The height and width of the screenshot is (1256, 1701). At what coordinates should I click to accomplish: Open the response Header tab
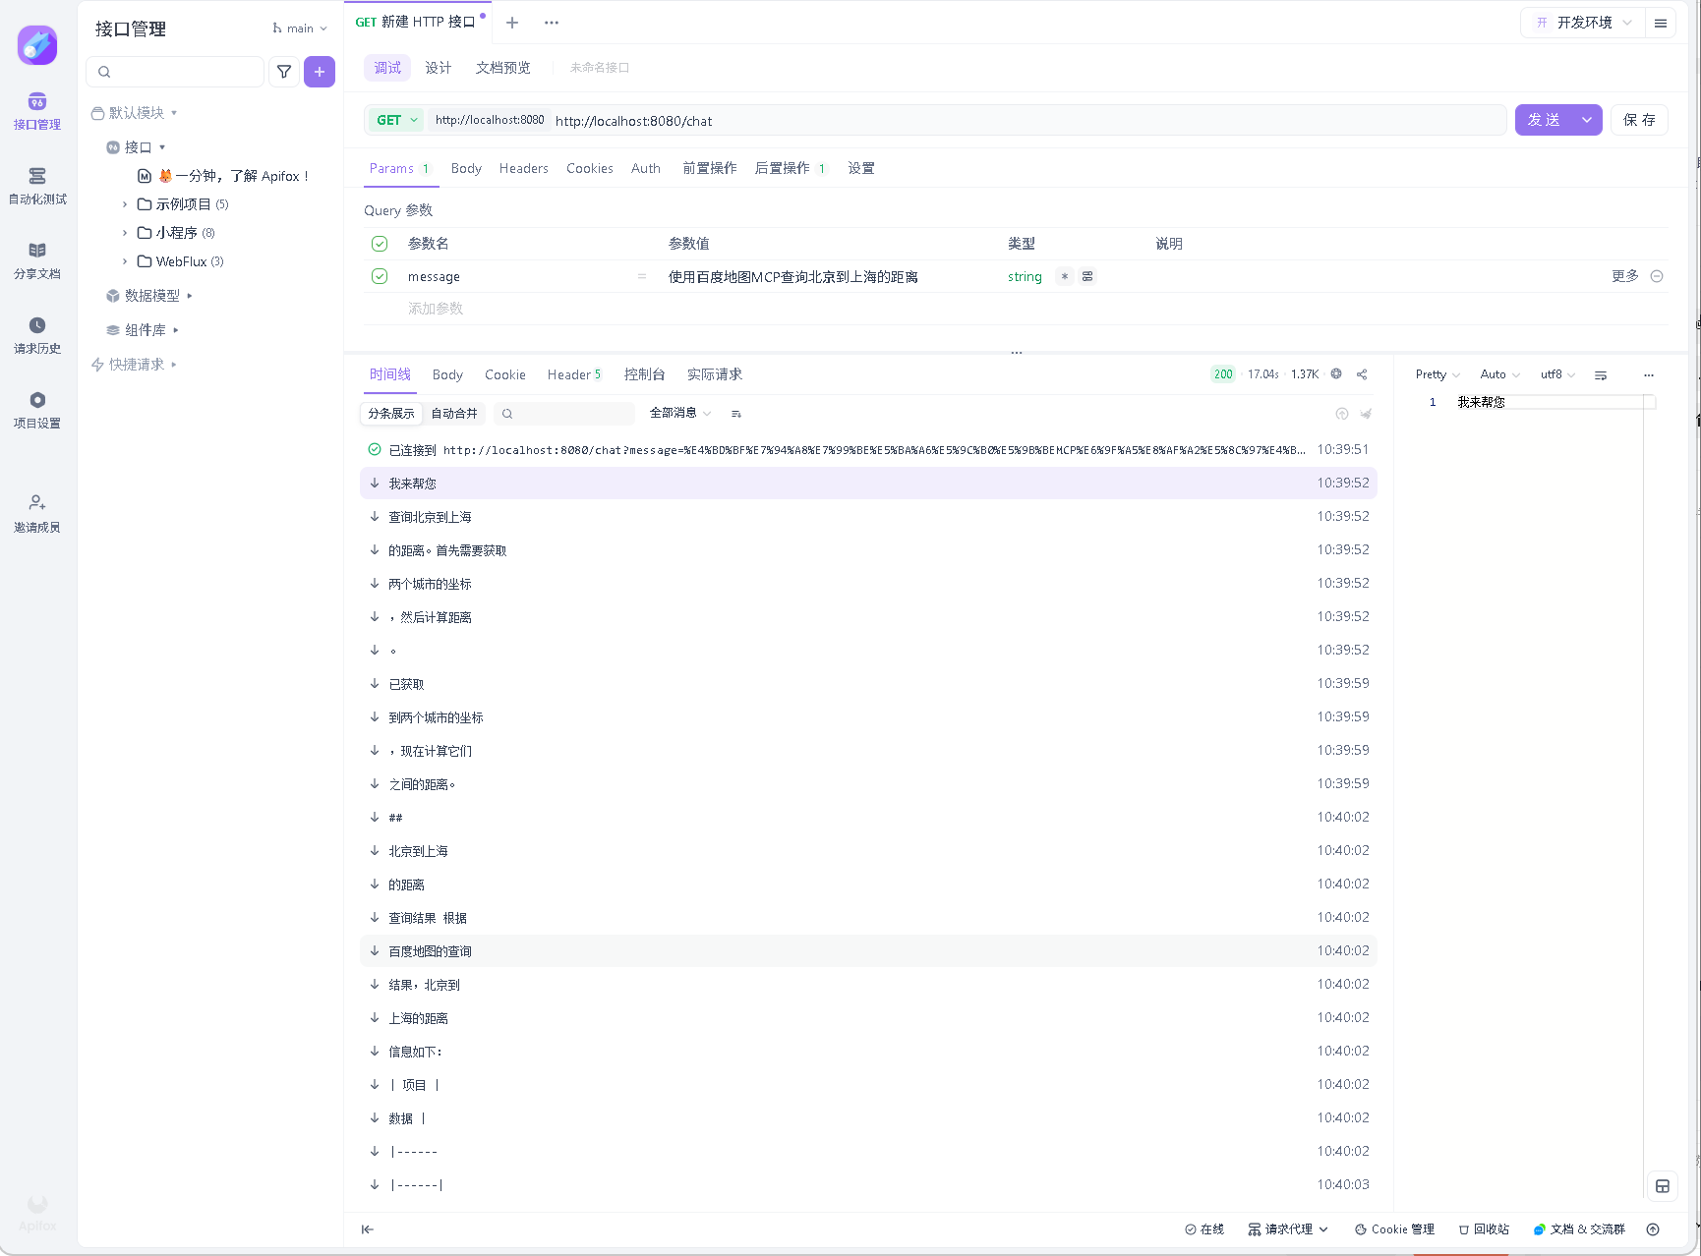(x=574, y=374)
